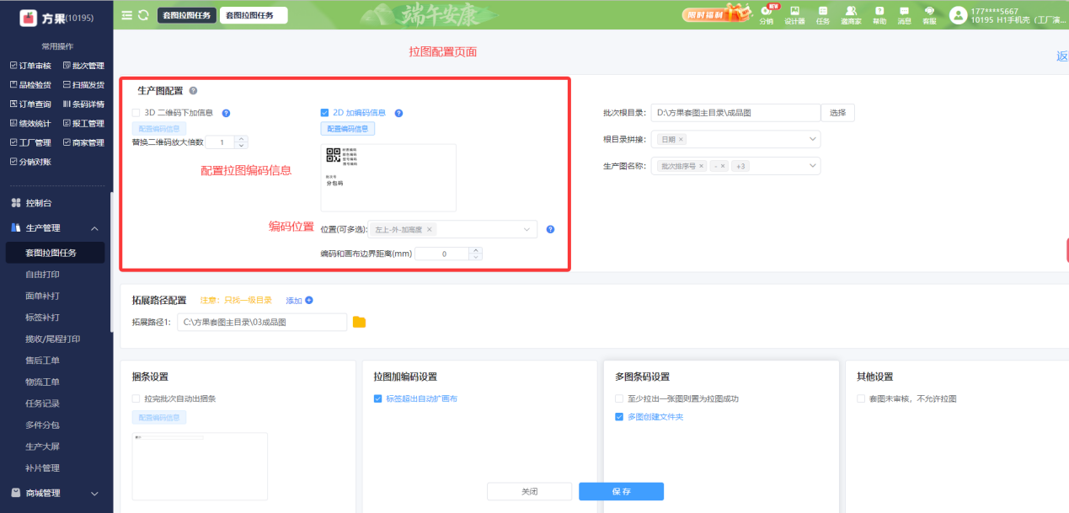Viewport: 1069px width, 513px height.
Task: Enable 拉完批次自动出捆条 checkbox
Action: [136, 398]
